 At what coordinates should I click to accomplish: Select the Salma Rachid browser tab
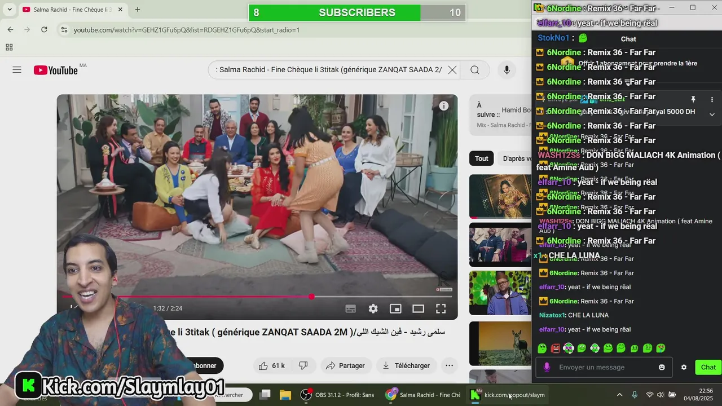[72, 10]
